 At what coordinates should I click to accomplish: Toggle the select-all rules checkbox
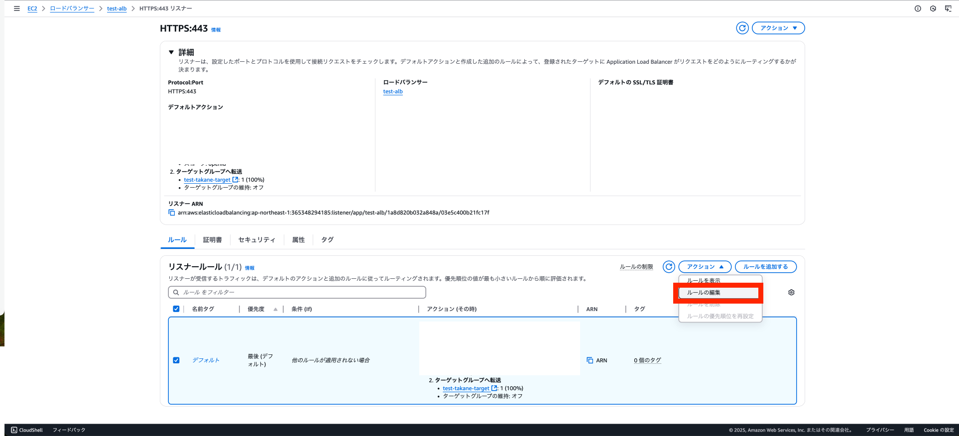point(176,309)
